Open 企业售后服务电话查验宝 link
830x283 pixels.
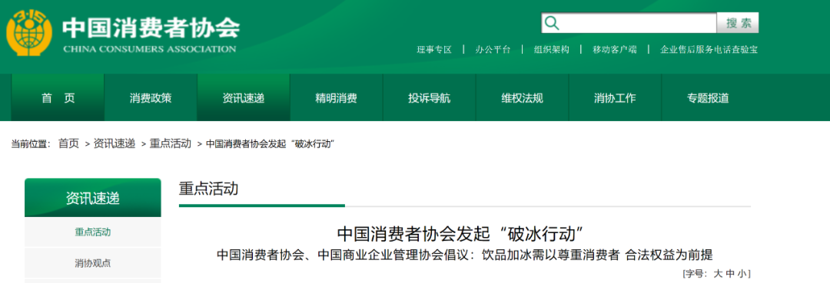(x=709, y=50)
